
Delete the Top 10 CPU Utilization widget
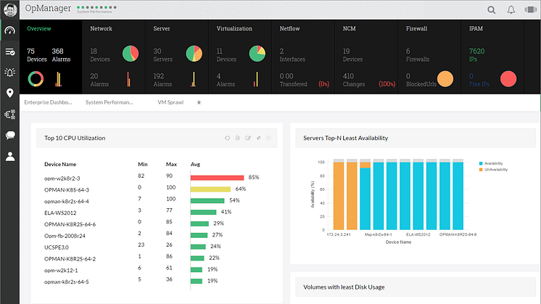[x=268, y=138]
